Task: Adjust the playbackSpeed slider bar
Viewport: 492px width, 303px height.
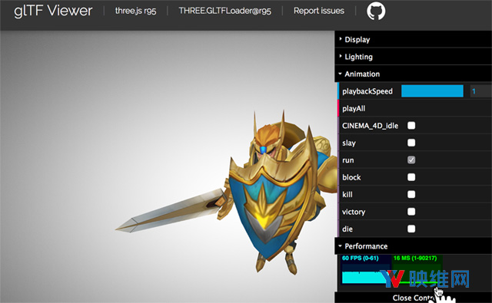Action: [432, 91]
